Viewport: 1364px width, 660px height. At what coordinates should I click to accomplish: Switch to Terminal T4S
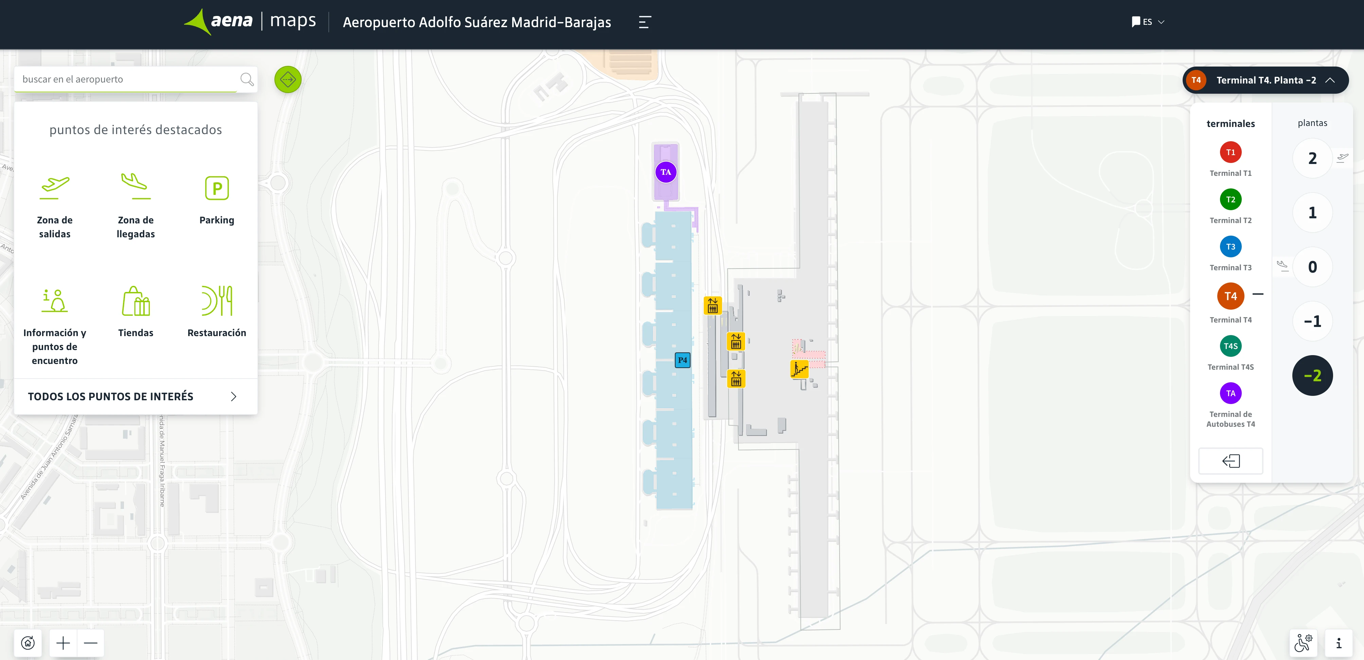pos(1231,346)
